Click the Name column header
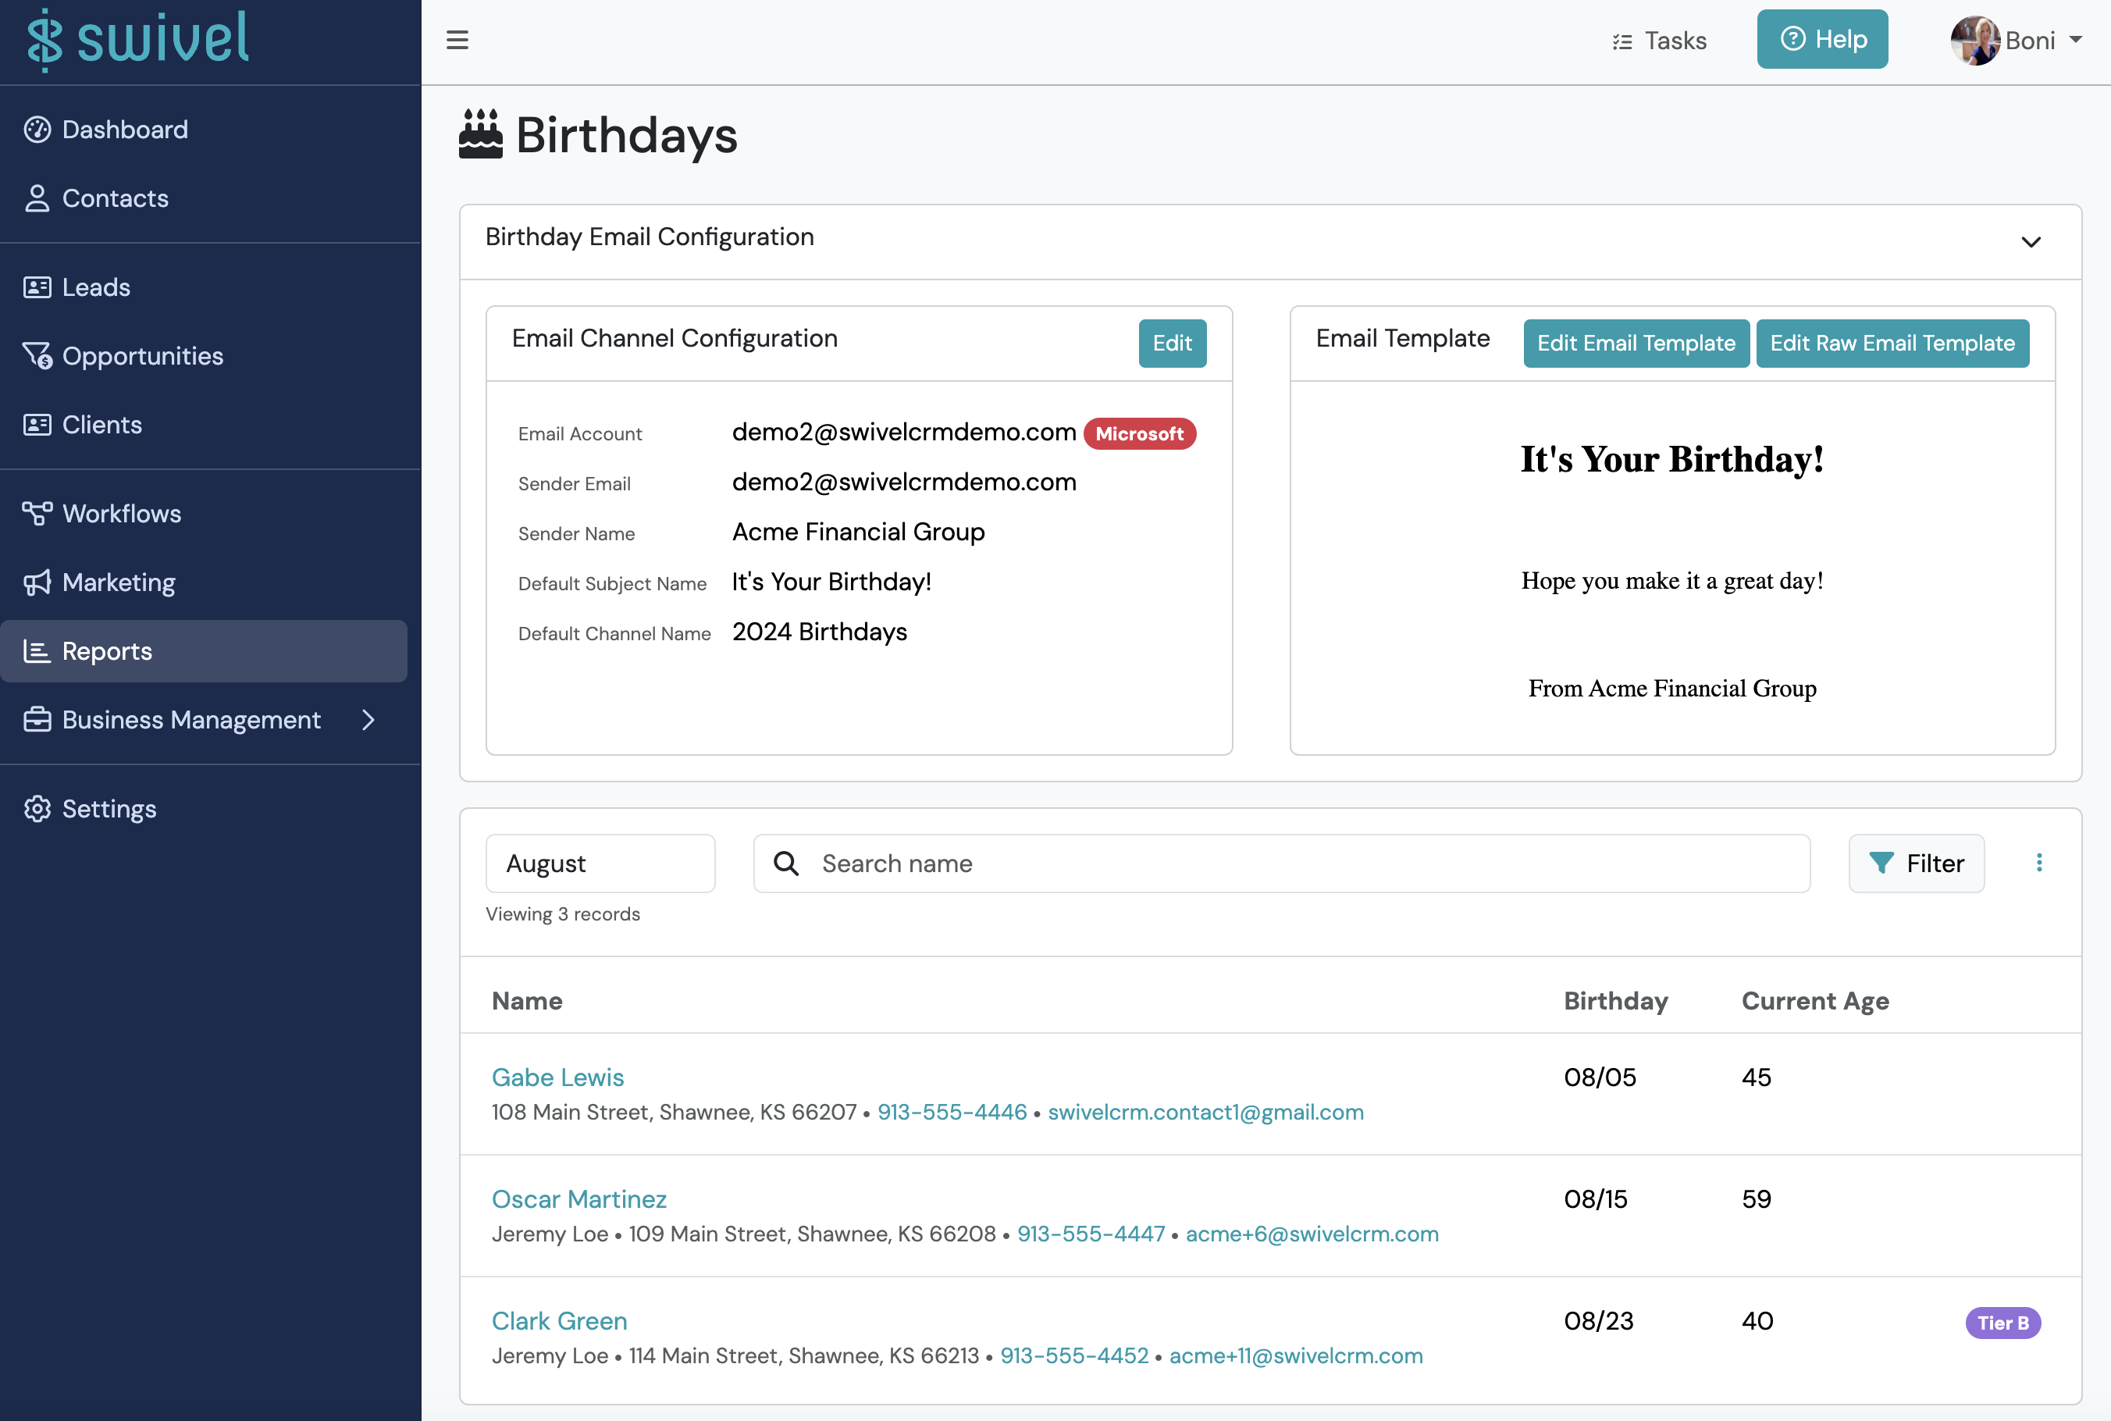 click(526, 1002)
